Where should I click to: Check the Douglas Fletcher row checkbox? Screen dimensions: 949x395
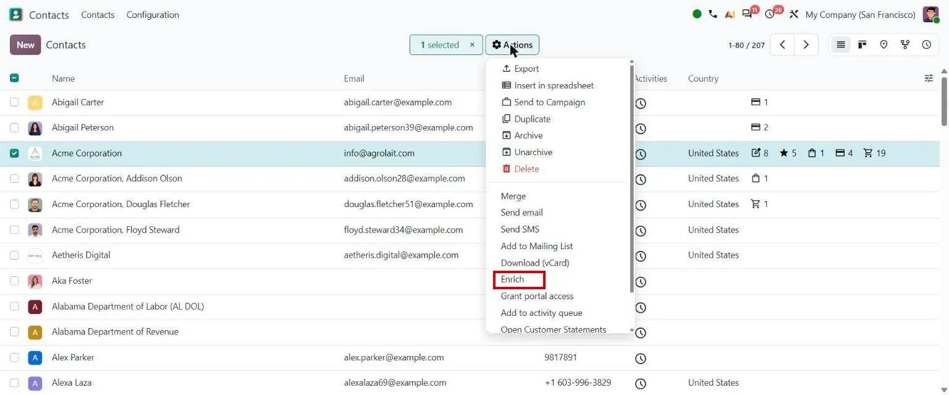click(14, 204)
